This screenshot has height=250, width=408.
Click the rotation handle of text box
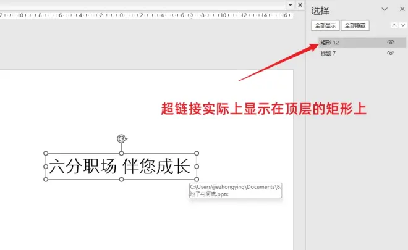(x=122, y=139)
